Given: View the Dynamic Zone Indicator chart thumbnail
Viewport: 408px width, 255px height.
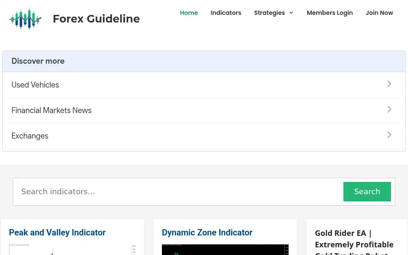Looking at the screenshot, I should point(225,250).
